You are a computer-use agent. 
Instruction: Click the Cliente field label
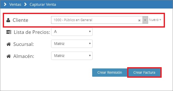(20, 20)
